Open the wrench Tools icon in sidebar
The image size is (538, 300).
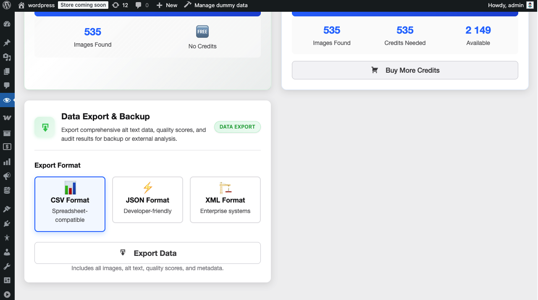(x=7, y=266)
